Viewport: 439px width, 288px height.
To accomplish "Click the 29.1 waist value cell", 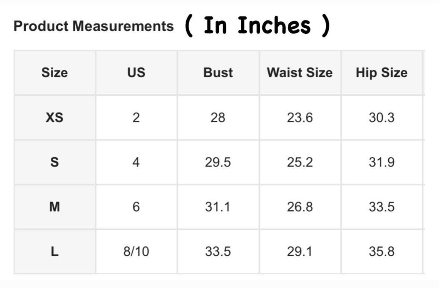I will point(300,252).
